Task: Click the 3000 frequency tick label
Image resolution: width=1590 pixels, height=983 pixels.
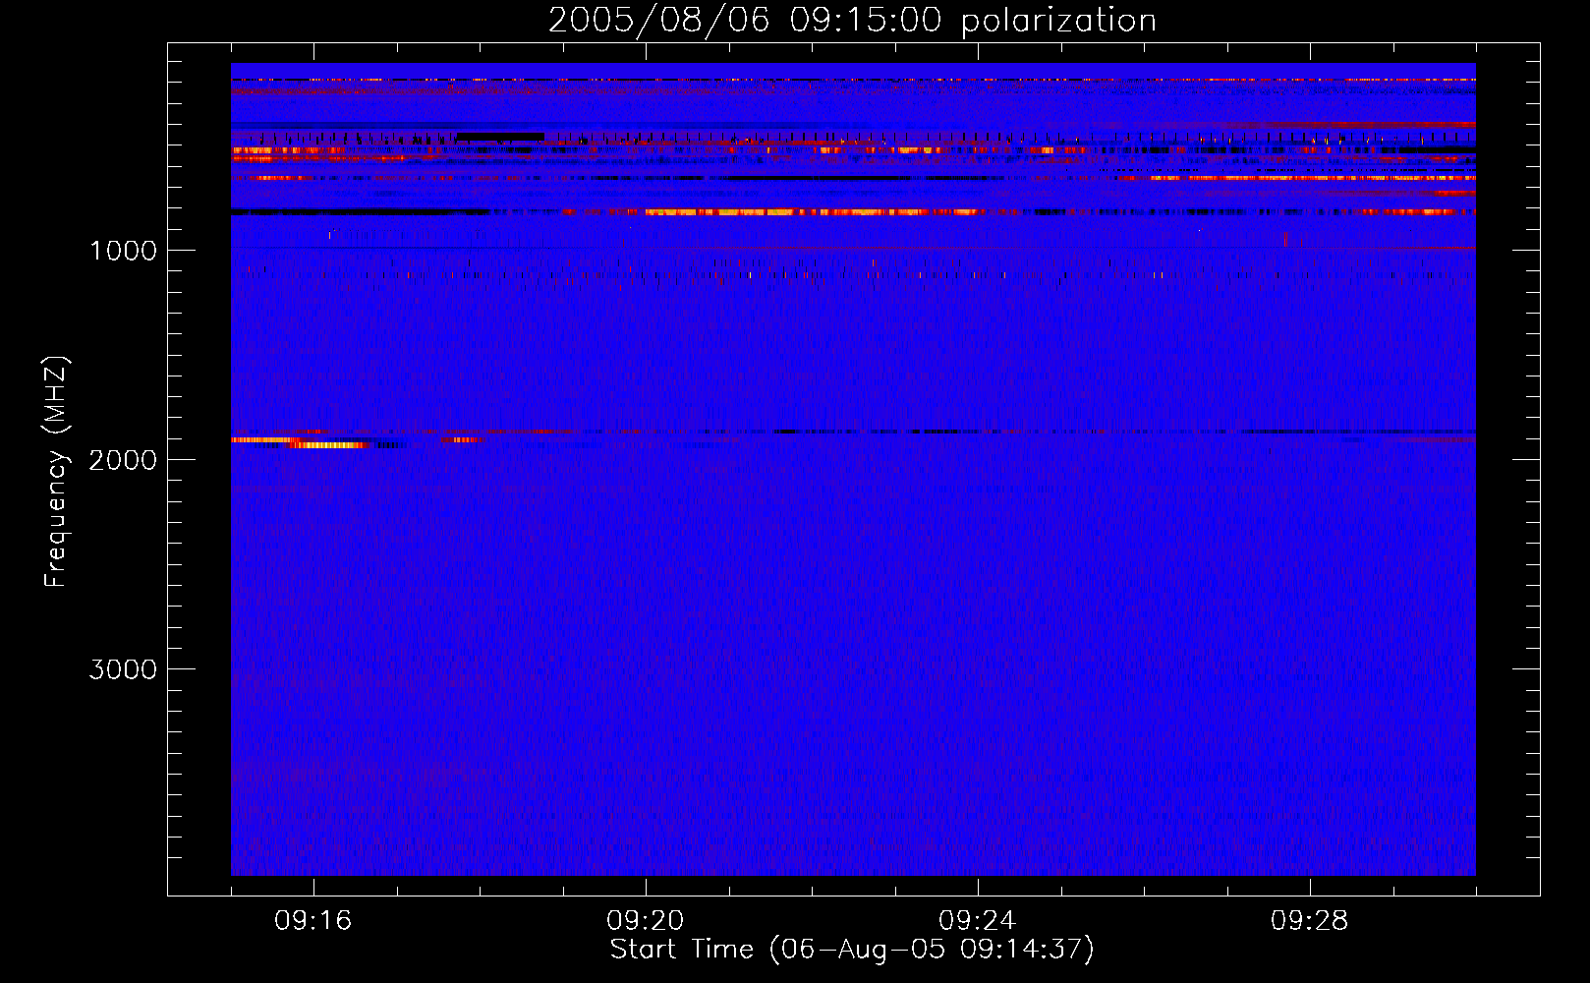Action: click(123, 669)
